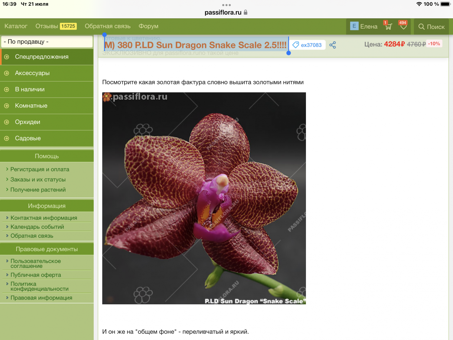Image resolution: width=453 pixels, height=340 pixels.
Task: Open the Каталог menu
Action: pyautogui.click(x=16, y=26)
